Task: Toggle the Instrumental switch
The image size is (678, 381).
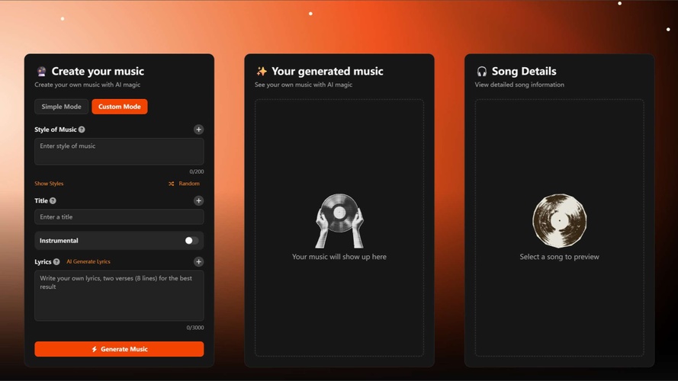Action: pyautogui.click(x=191, y=241)
